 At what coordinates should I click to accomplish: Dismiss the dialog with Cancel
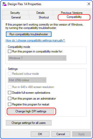(x=61, y=134)
